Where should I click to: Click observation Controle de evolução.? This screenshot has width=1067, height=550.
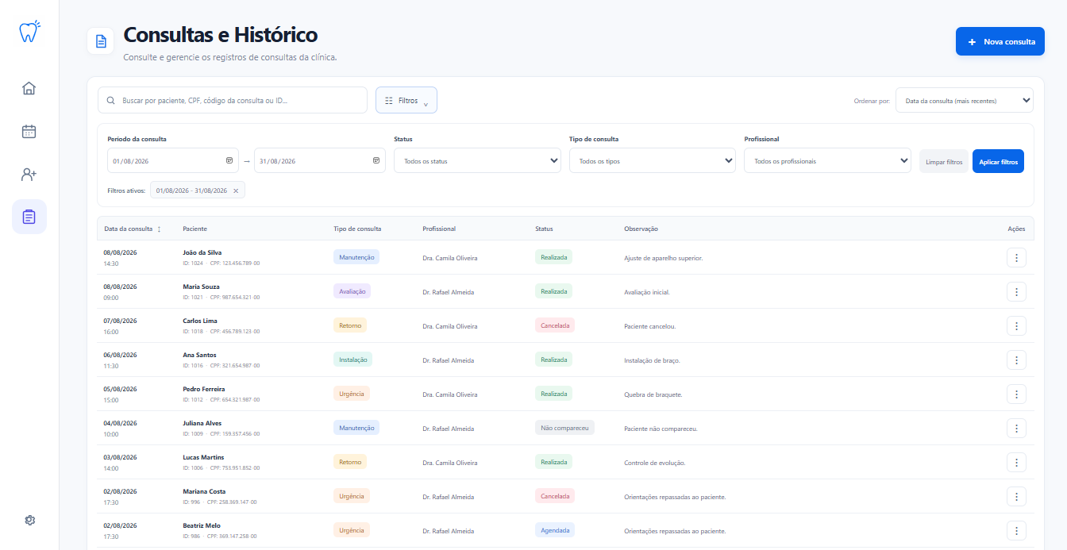pyautogui.click(x=655, y=463)
